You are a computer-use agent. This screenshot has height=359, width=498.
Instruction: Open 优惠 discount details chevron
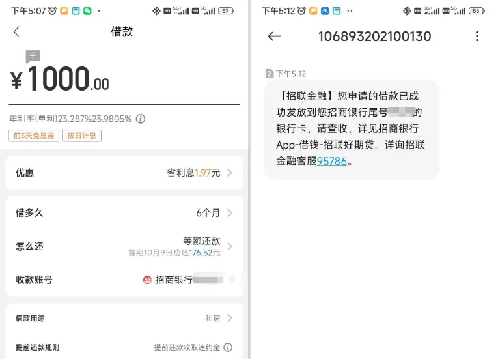pos(230,173)
